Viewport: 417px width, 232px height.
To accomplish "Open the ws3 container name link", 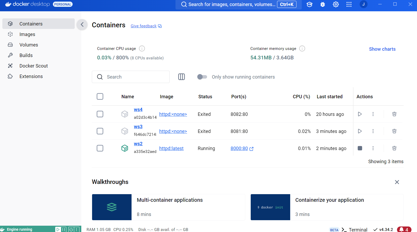I will click(138, 127).
